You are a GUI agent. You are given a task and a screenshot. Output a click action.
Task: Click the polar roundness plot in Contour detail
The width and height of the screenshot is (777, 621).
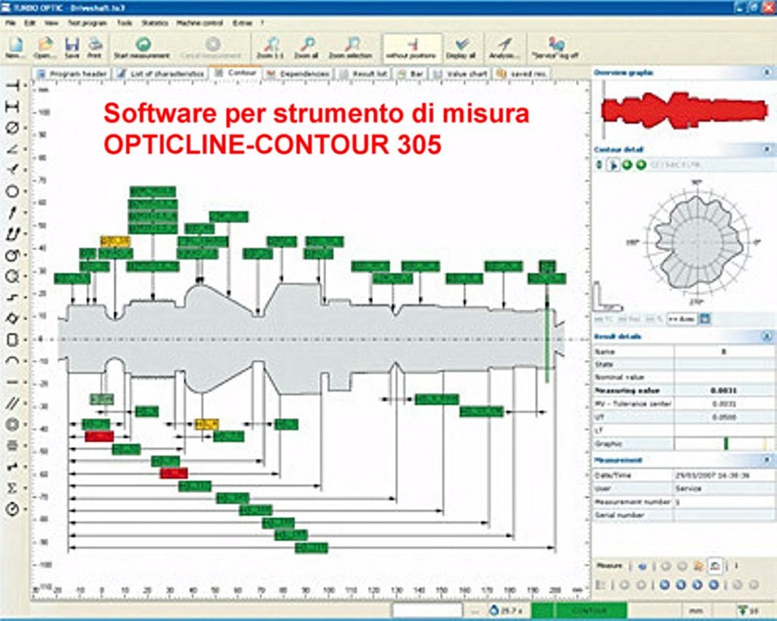pos(697,243)
